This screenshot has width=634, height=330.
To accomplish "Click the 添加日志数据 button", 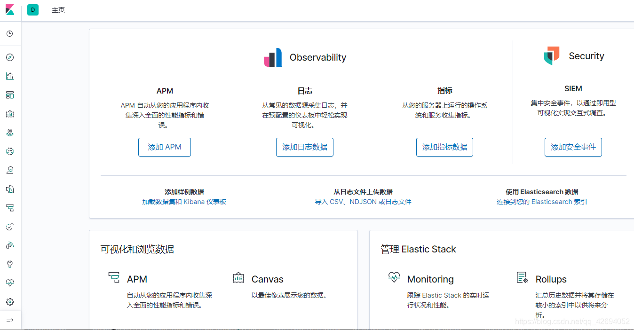I will (x=305, y=147).
